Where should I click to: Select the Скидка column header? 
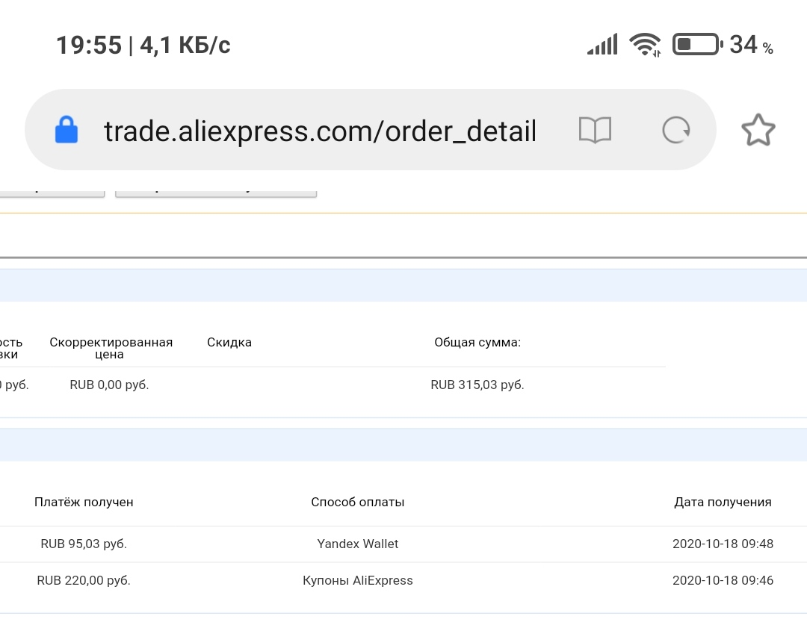pos(229,342)
